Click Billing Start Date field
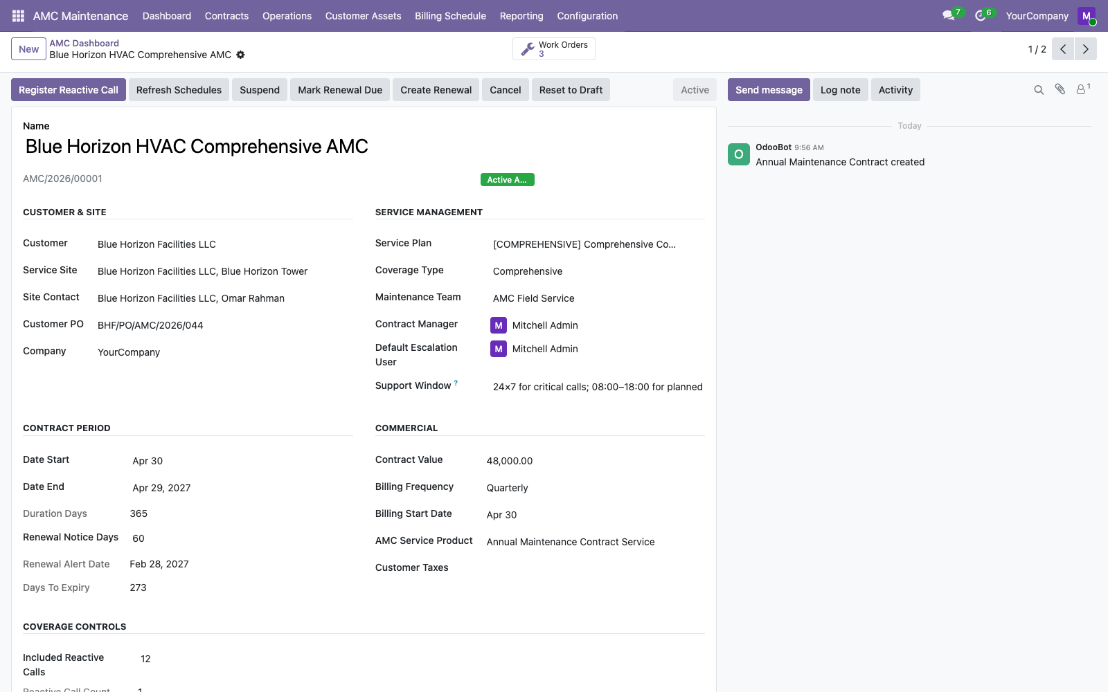 pos(596,515)
